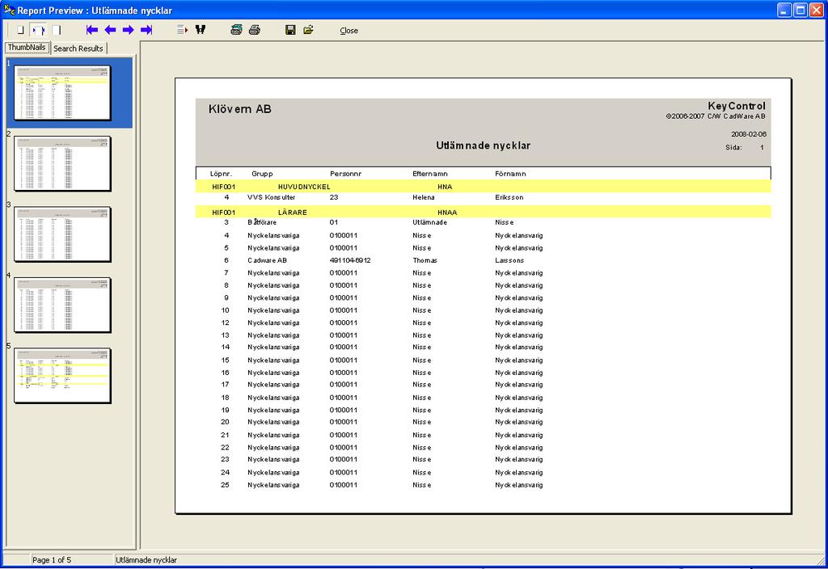This screenshot has width=828, height=569.
Task: Click 'Utlämnade' in the Efternamn column
Action: [x=430, y=223]
